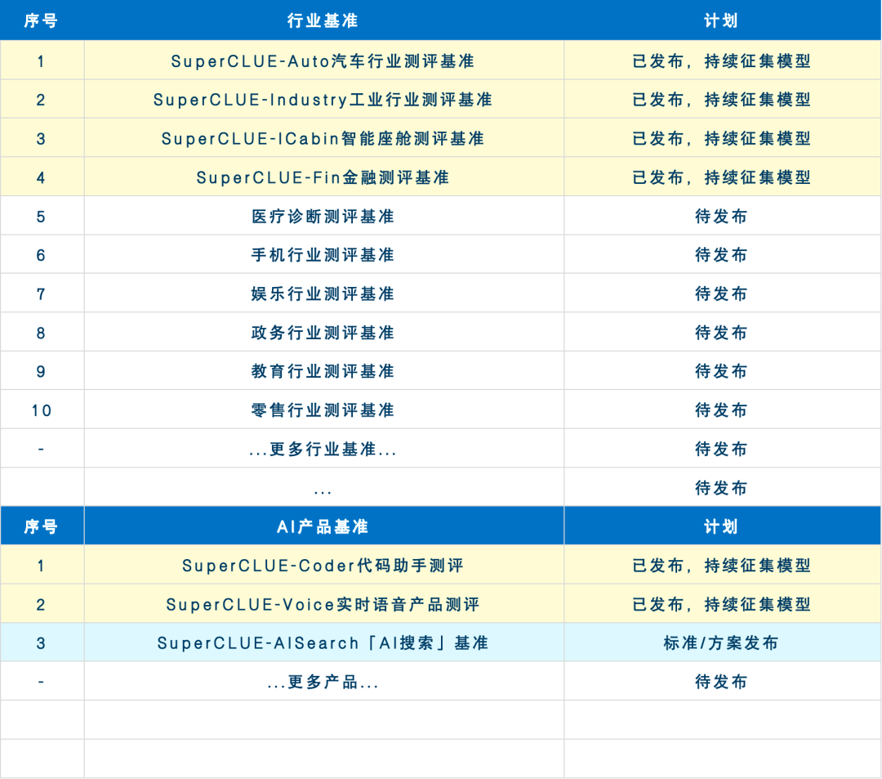Select the 标准/方案发布 plan cell
Image resolution: width=882 pixels, height=779 pixels.
tap(721, 642)
